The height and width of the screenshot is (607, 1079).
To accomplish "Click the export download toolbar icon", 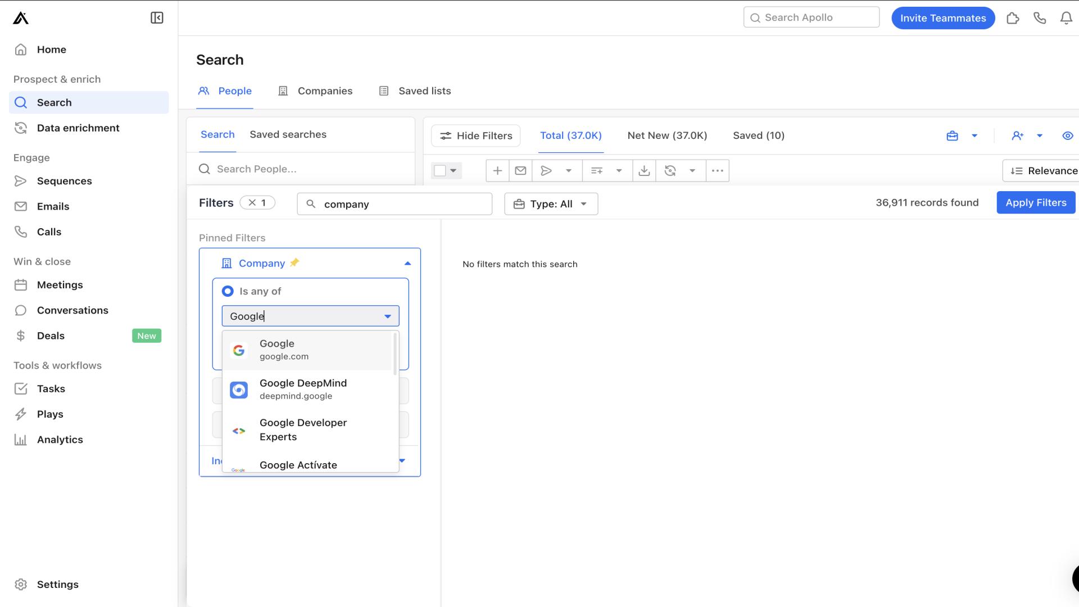I will 644,171.
